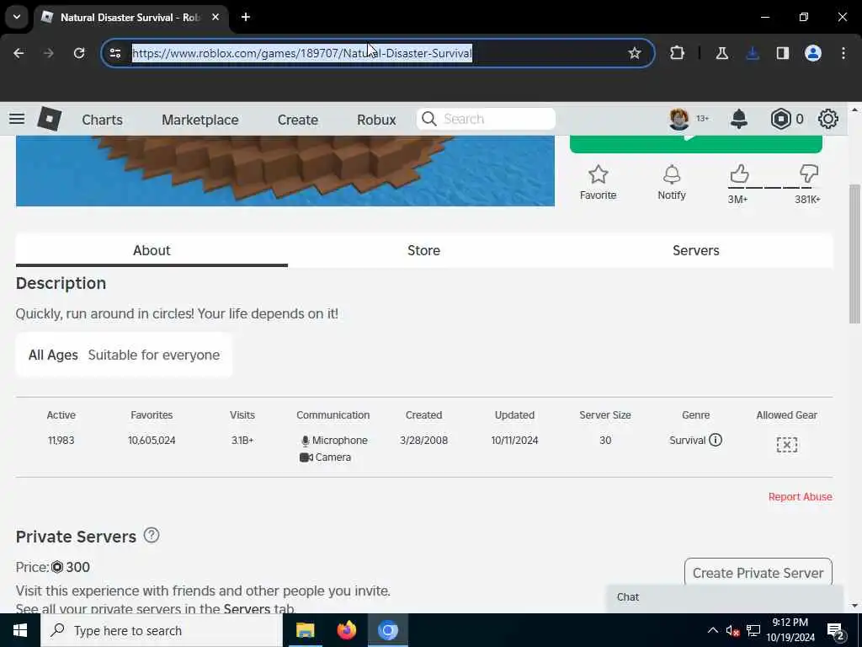
Task: Expand the tab search dropdown arrow
Action: [x=17, y=17]
